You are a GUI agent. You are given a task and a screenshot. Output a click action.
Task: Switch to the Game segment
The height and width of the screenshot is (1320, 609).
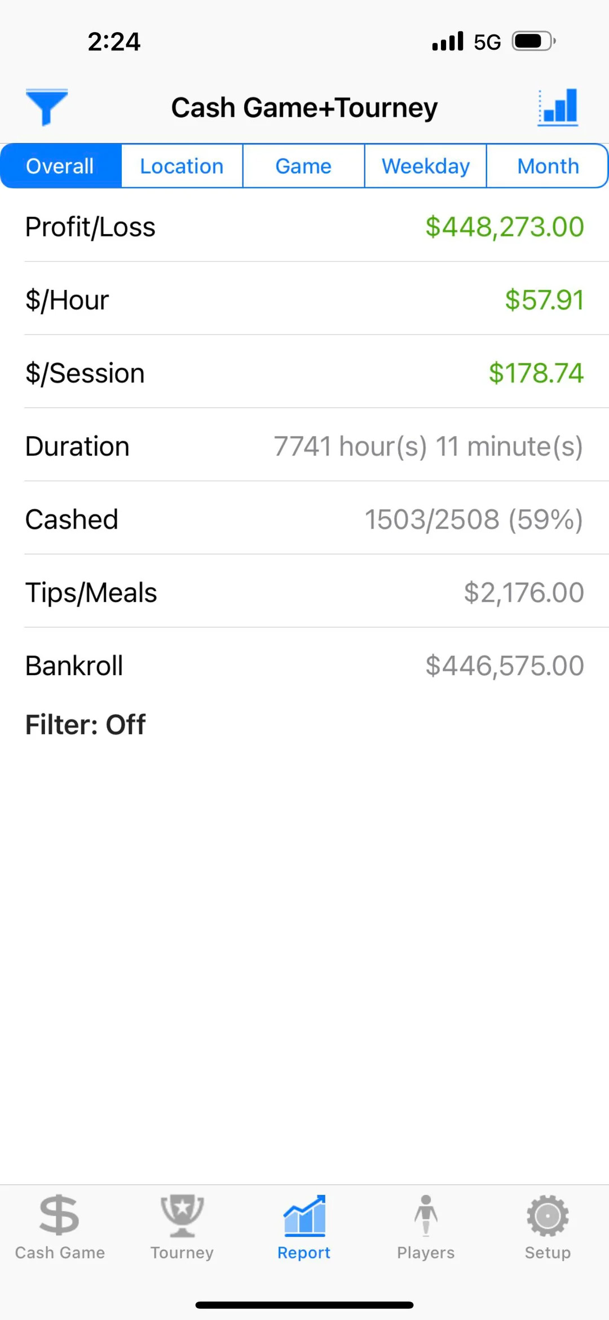[303, 166]
